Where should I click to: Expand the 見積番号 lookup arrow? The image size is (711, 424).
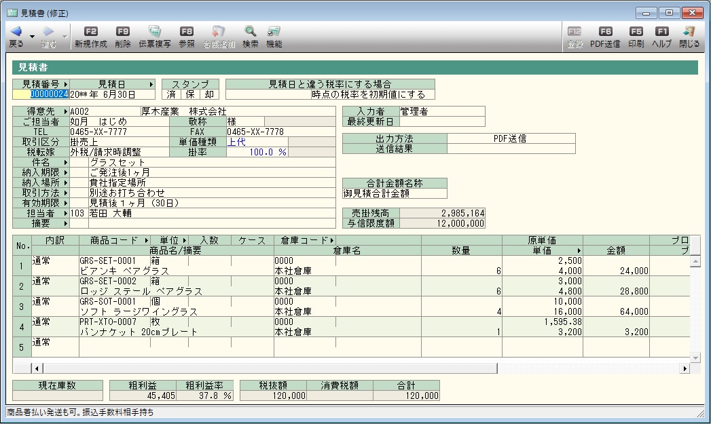coord(66,84)
